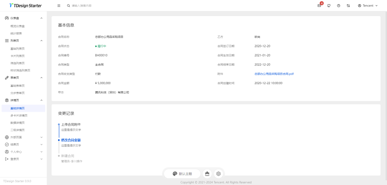Open the GitHub repository icon
387x185 pixels.
[x=329, y=6]
